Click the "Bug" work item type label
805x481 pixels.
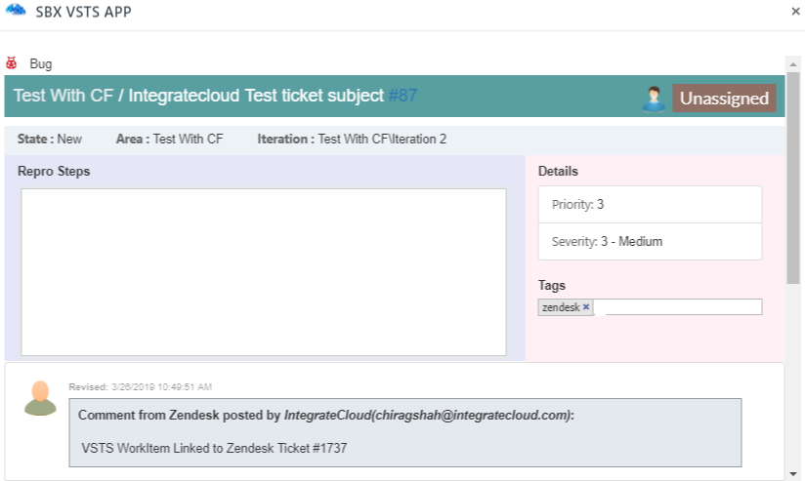coord(41,63)
